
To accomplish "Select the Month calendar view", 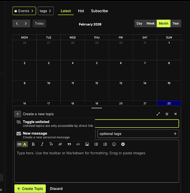I will point(163,24).
